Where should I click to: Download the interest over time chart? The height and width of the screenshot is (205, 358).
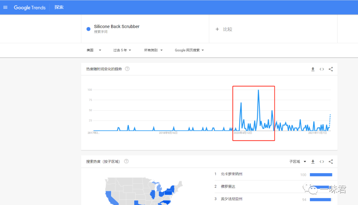tap(313, 69)
